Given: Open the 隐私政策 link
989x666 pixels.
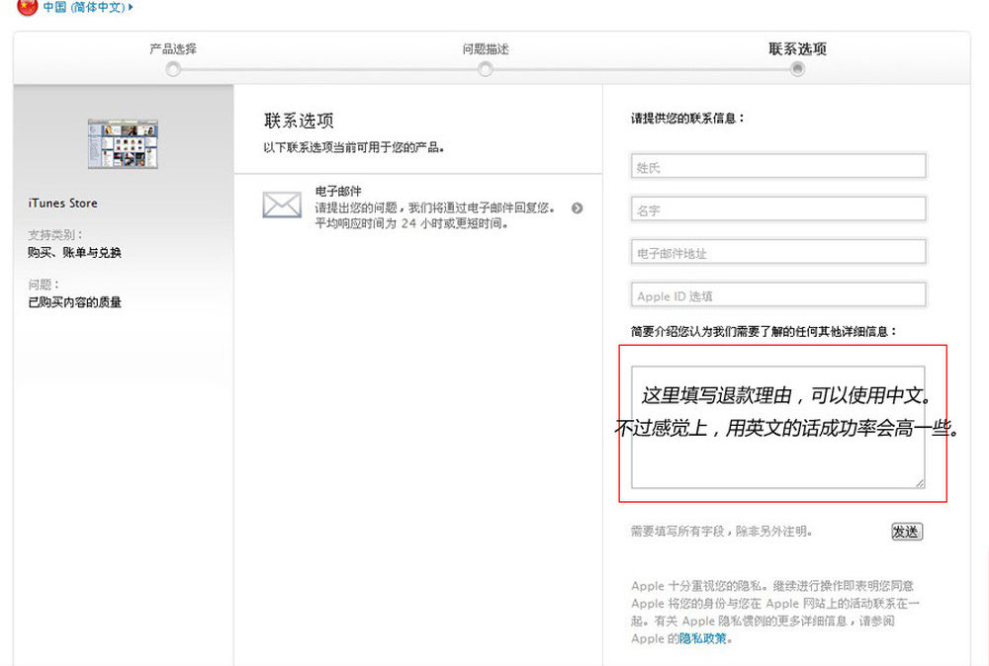Looking at the screenshot, I should point(702,638).
